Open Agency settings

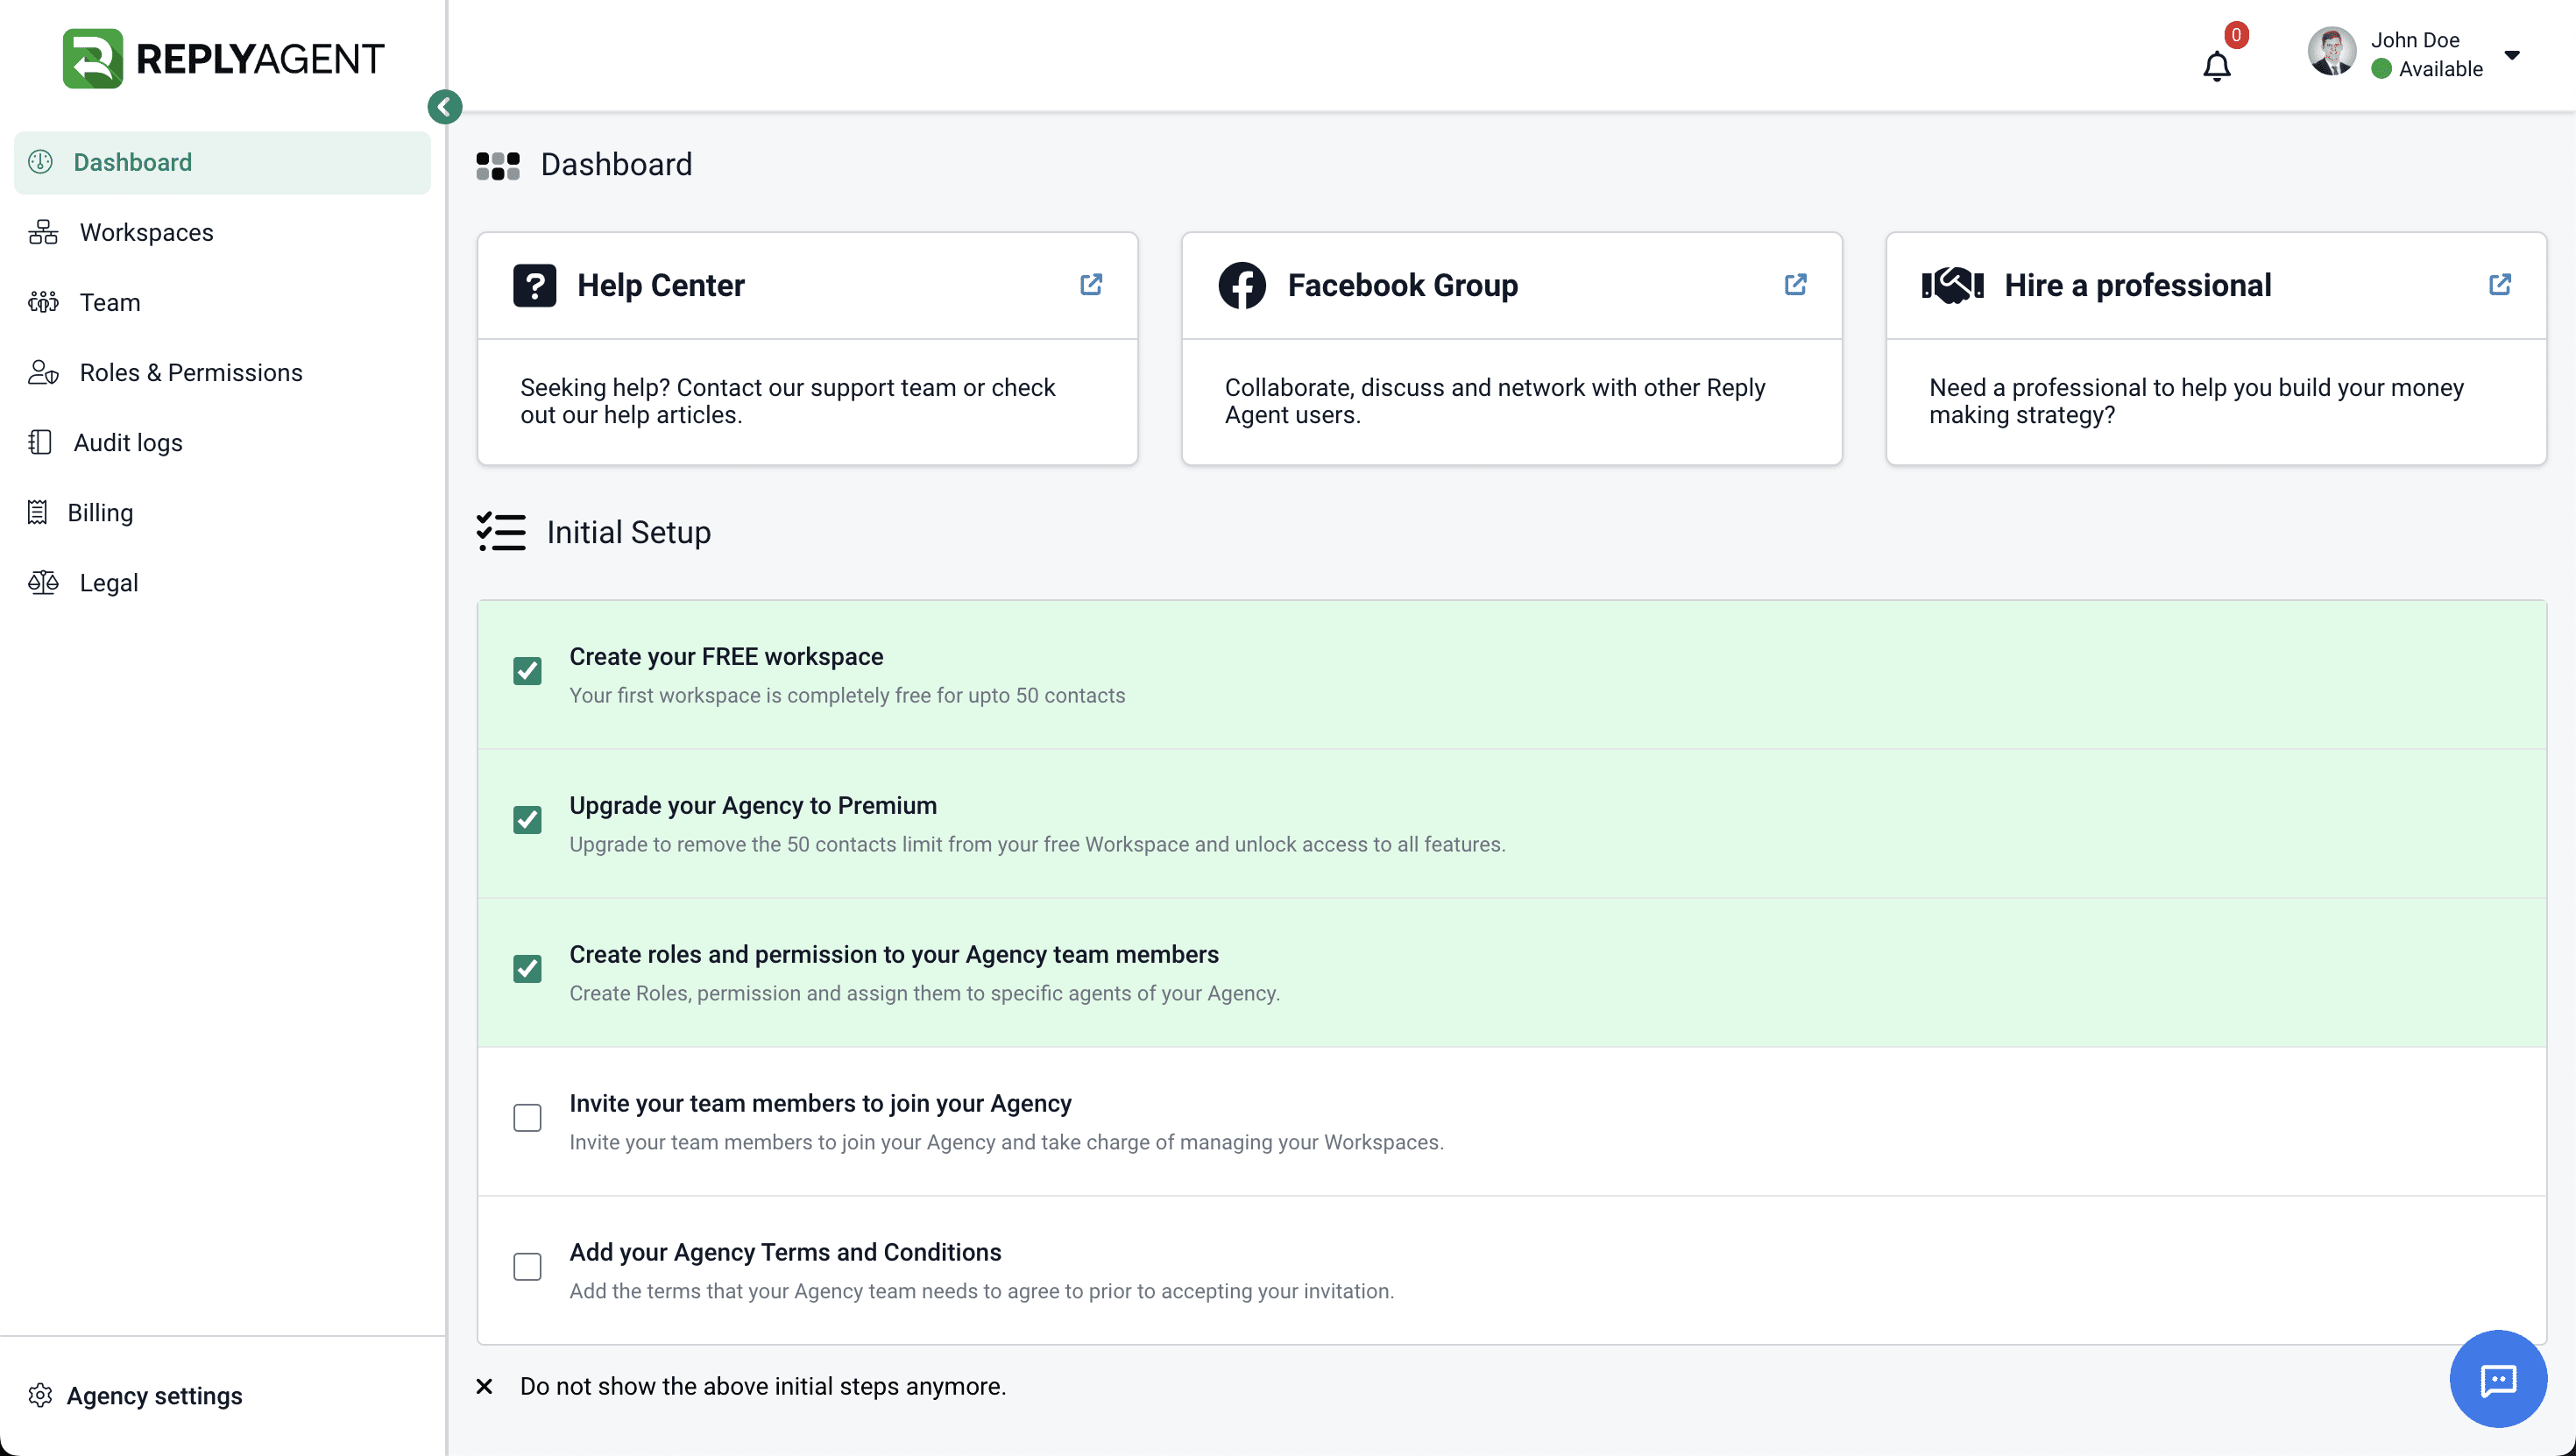[x=154, y=1395]
